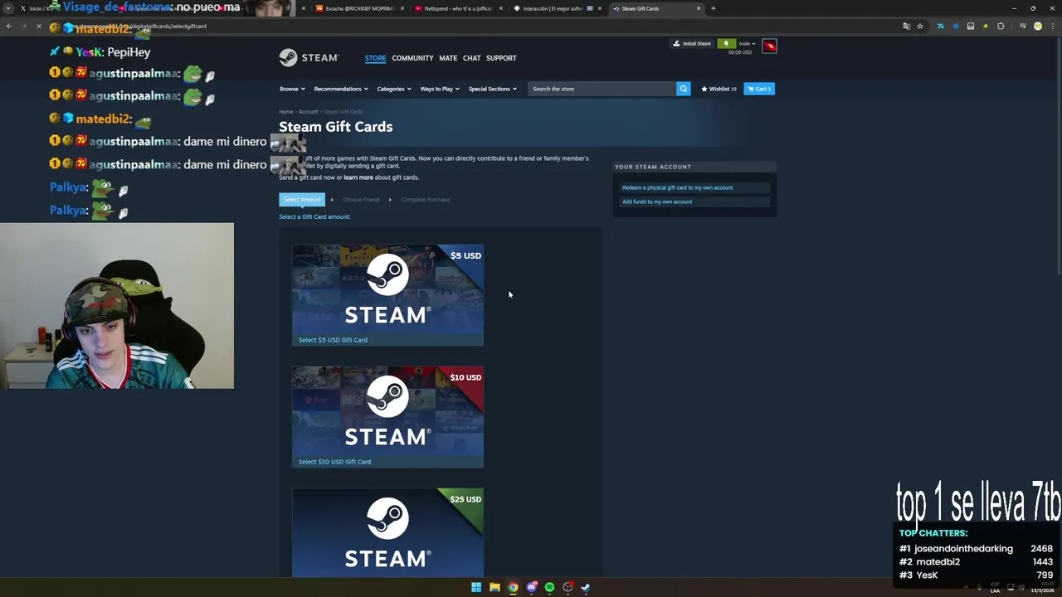
Task: Expand the mate account dropdown
Action: [x=747, y=43]
